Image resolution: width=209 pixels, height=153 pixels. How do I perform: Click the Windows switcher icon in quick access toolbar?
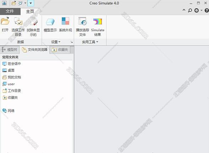pos(20,3)
